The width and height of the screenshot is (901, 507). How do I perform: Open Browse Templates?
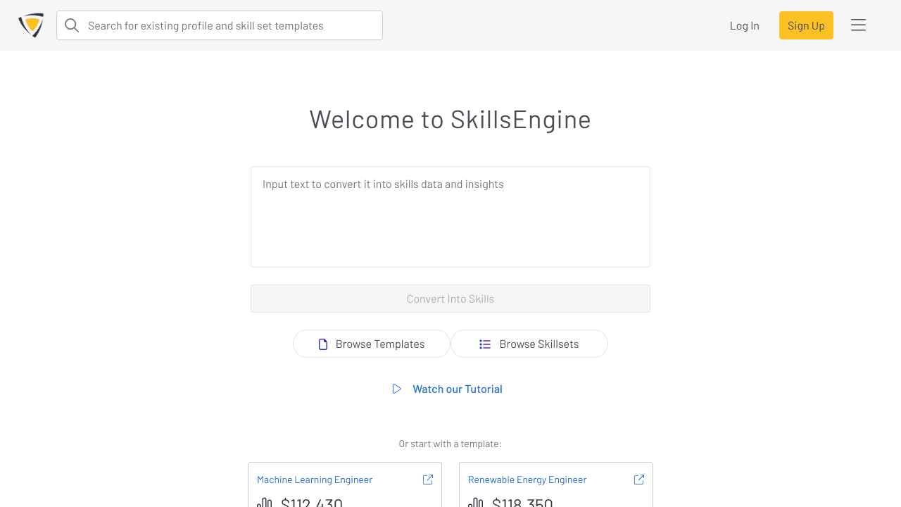coord(372,344)
